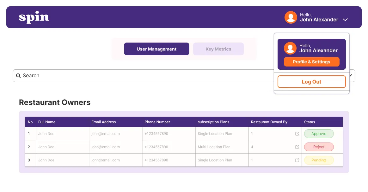Screen dimensions: 368x192
Task: Click the spin logo
Action: tap(34, 17)
